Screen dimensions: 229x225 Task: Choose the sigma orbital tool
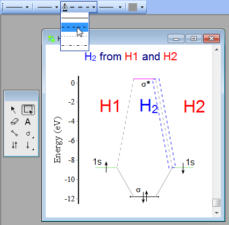click(28, 133)
